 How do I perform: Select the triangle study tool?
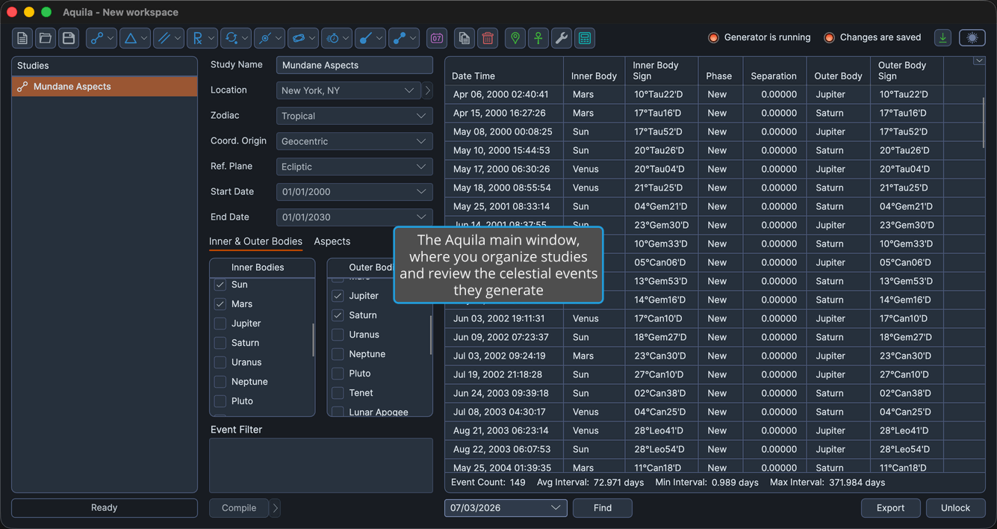click(135, 38)
